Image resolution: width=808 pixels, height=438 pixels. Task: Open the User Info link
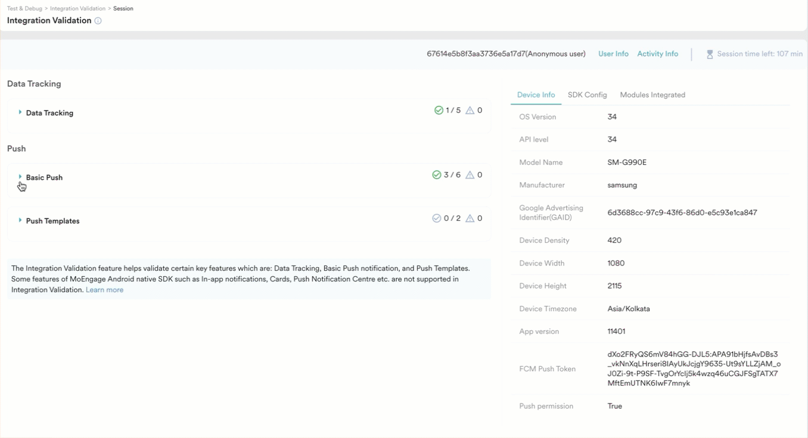pos(613,54)
